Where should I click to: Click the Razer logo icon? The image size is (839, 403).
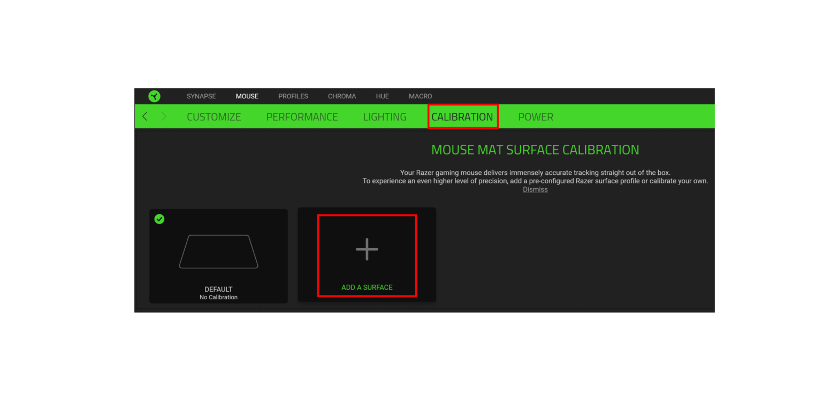[x=154, y=96]
